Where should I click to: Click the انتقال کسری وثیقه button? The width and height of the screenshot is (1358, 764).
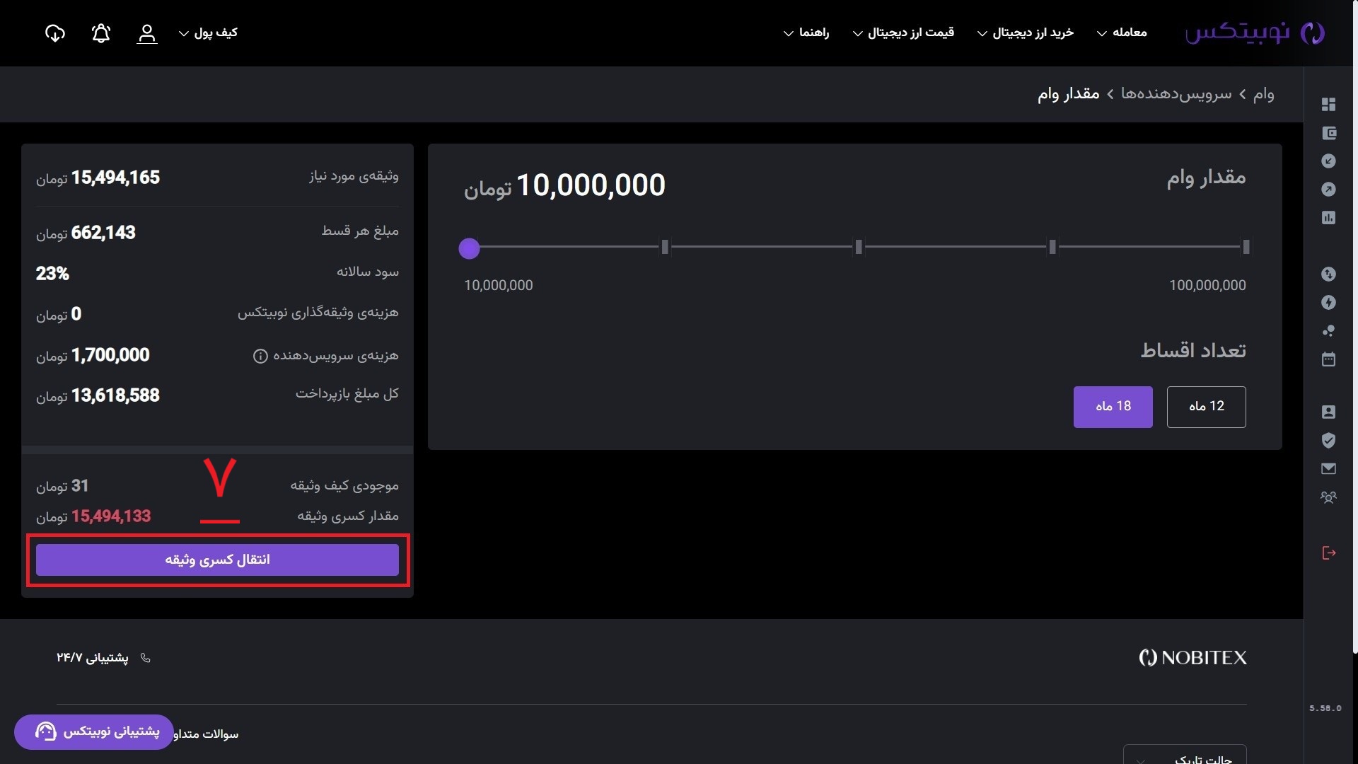pyautogui.click(x=217, y=560)
